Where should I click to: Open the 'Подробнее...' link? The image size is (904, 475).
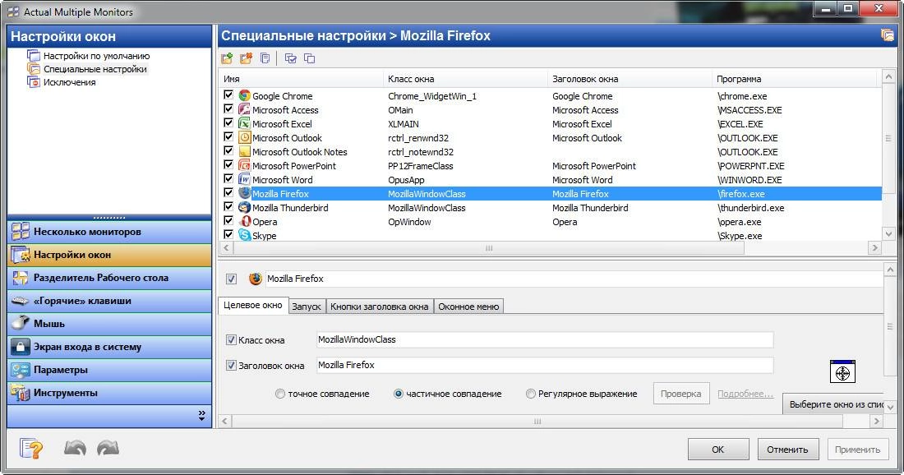tap(745, 394)
